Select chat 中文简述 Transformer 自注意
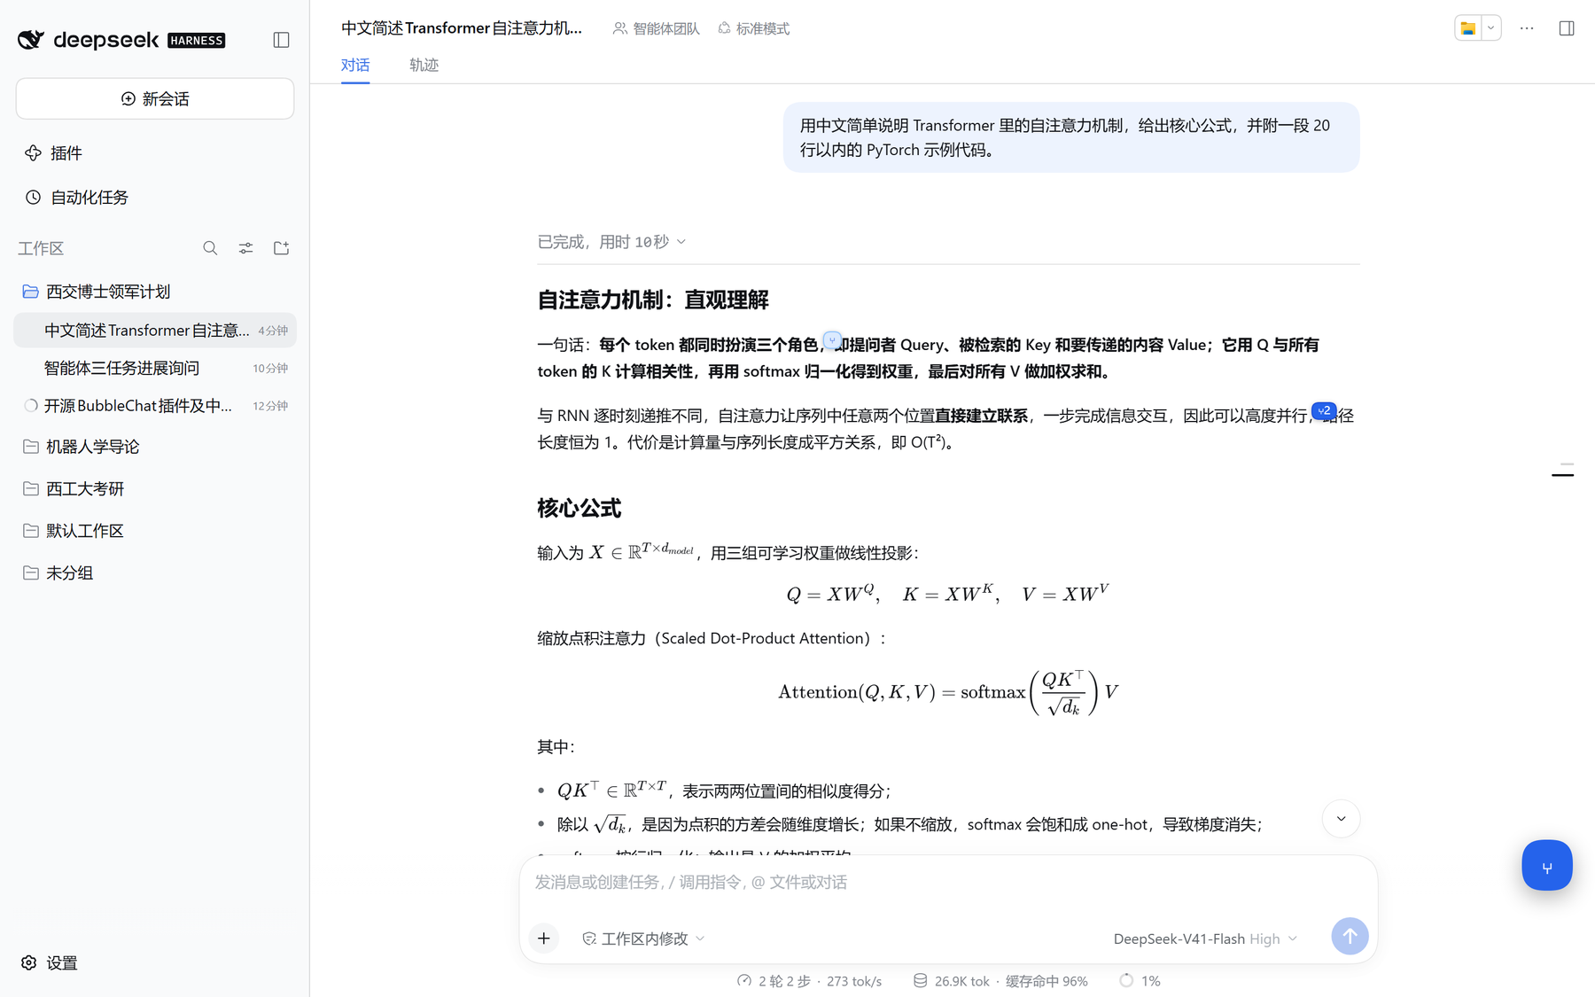 click(x=155, y=331)
